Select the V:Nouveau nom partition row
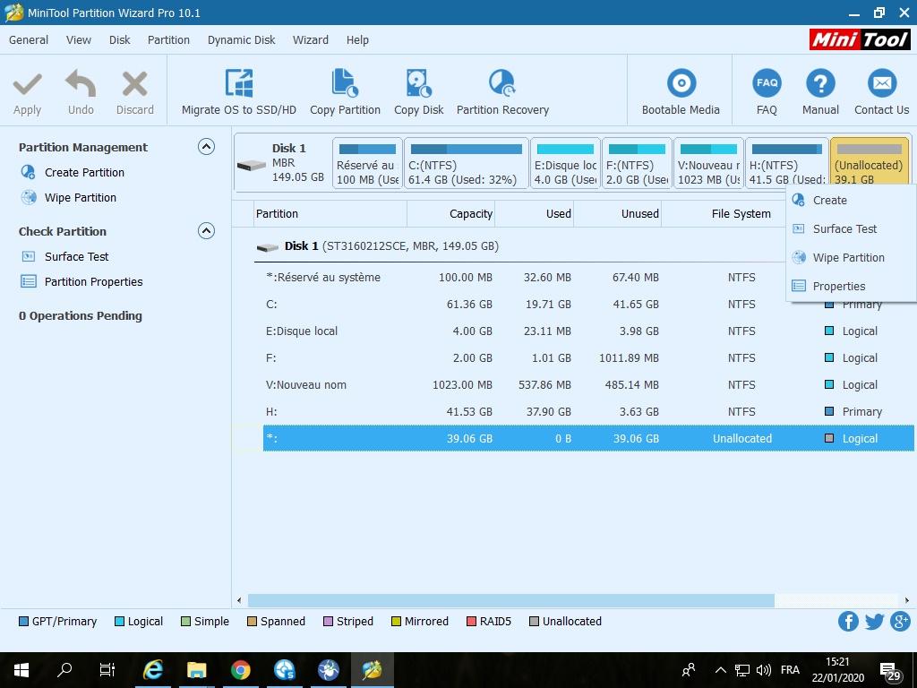Screen dimensions: 917x688 [588, 385]
